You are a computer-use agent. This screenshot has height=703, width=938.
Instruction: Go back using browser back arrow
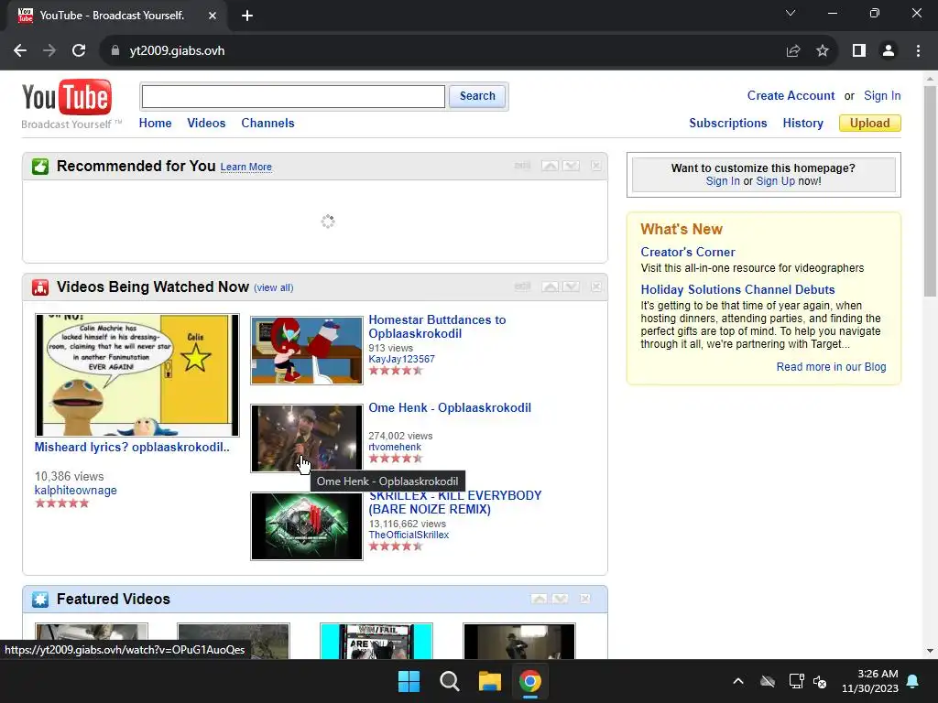click(20, 51)
